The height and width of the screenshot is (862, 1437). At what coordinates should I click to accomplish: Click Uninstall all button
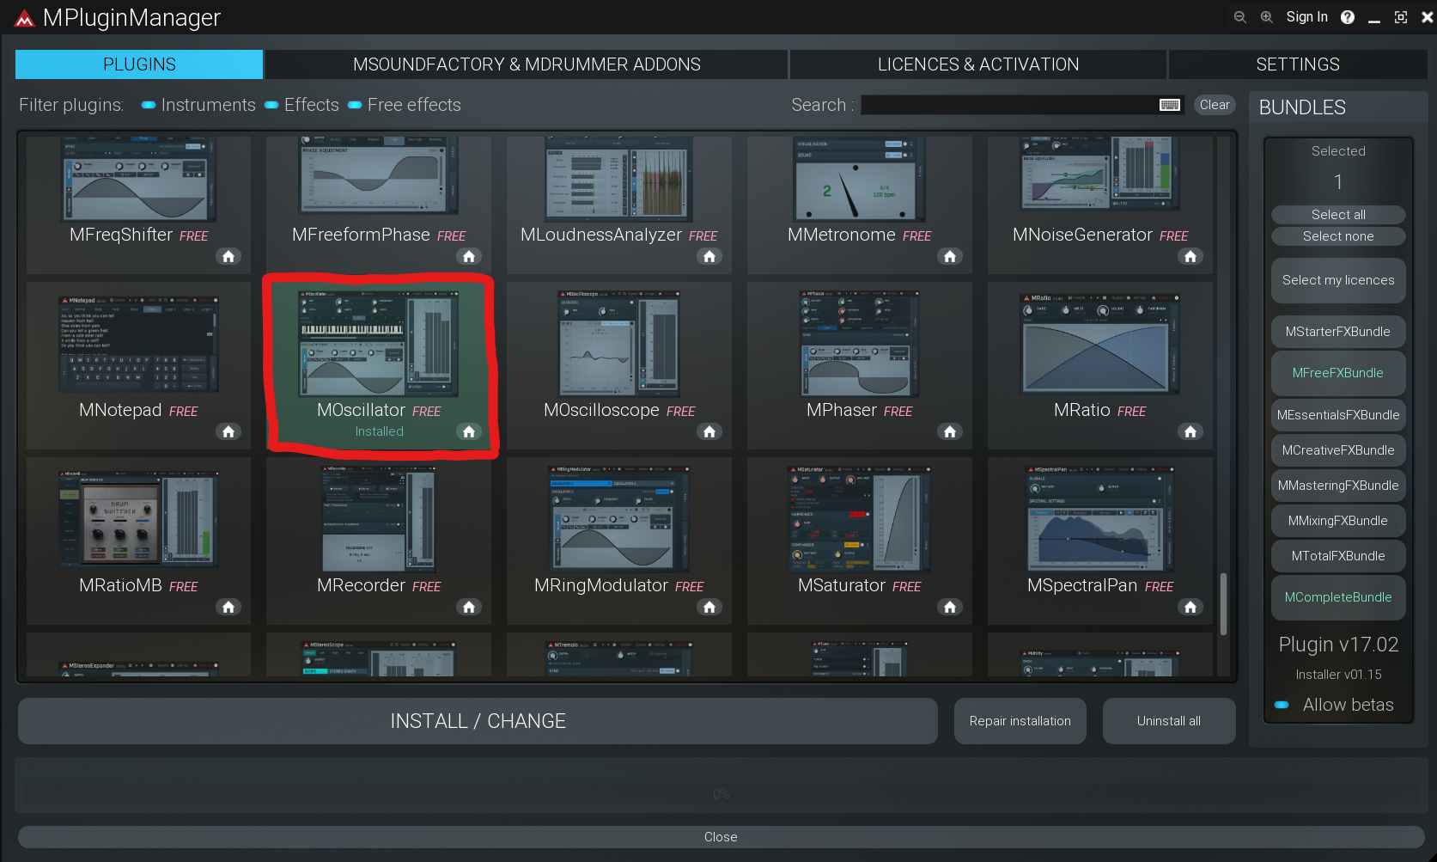pos(1169,721)
